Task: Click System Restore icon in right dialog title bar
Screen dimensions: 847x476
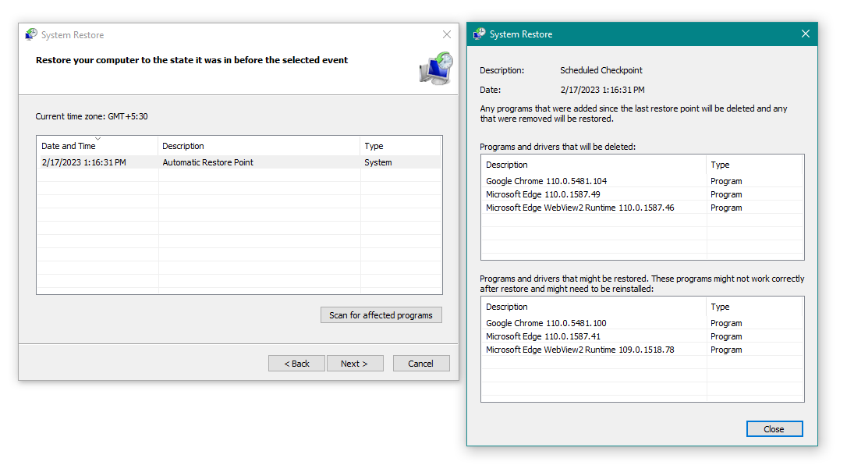Action: (479, 34)
